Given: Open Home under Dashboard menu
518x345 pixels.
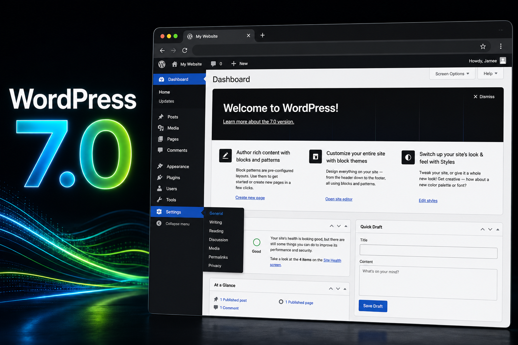Looking at the screenshot, I should tap(164, 92).
